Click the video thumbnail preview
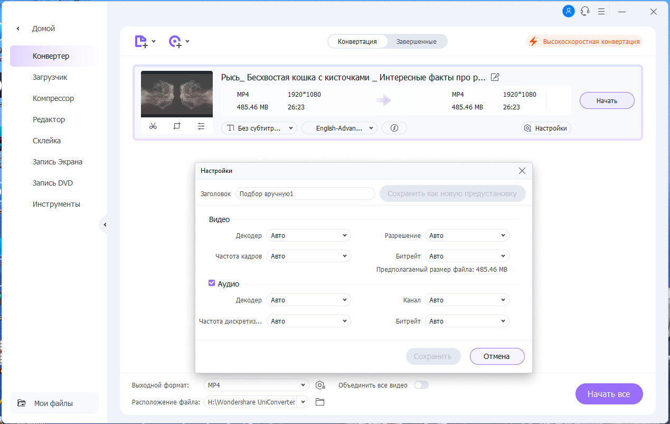The height and width of the screenshot is (424, 670). point(177,94)
